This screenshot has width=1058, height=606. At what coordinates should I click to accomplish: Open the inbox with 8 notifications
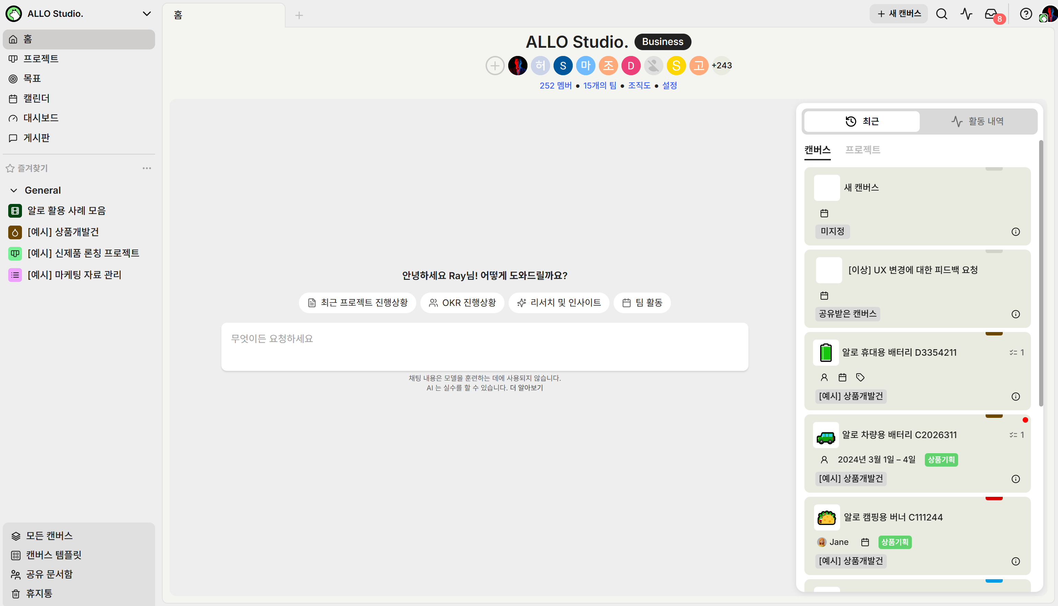[x=992, y=14]
